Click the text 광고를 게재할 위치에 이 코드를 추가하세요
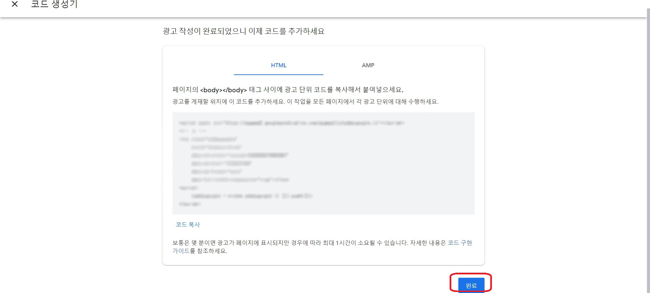Image resolution: width=650 pixels, height=293 pixels. tap(229, 101)
